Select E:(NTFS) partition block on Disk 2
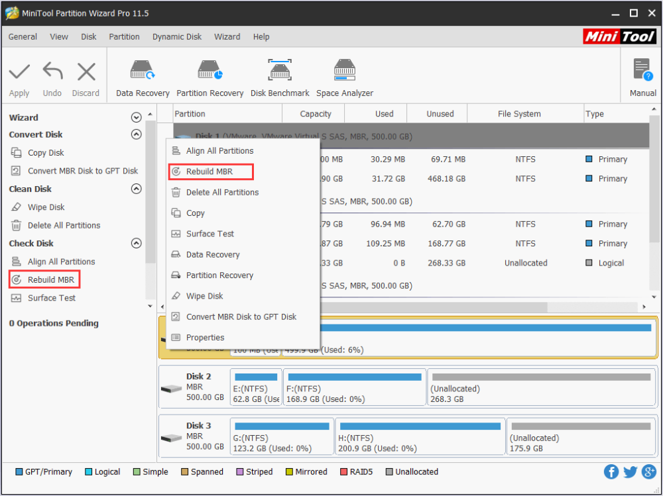The width and height of the screenshot is (663, 496). [256, 387]
